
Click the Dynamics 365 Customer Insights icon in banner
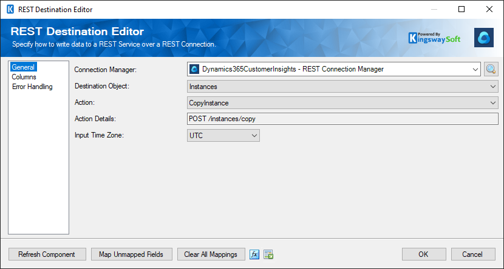(484, 38)
